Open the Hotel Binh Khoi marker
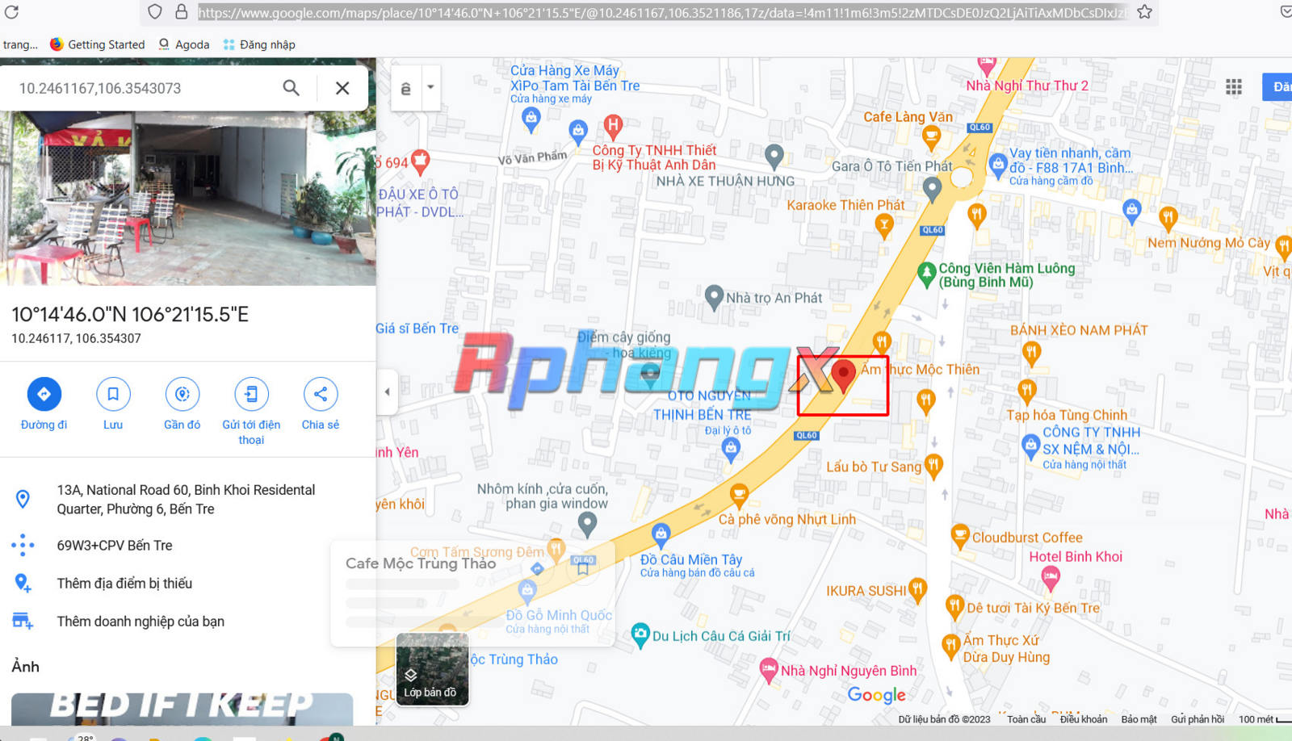Screen dimensions: 1292x741 coord(1050,577)
